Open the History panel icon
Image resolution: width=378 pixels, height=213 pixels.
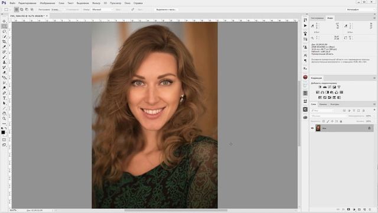click(x=305, y=20)
